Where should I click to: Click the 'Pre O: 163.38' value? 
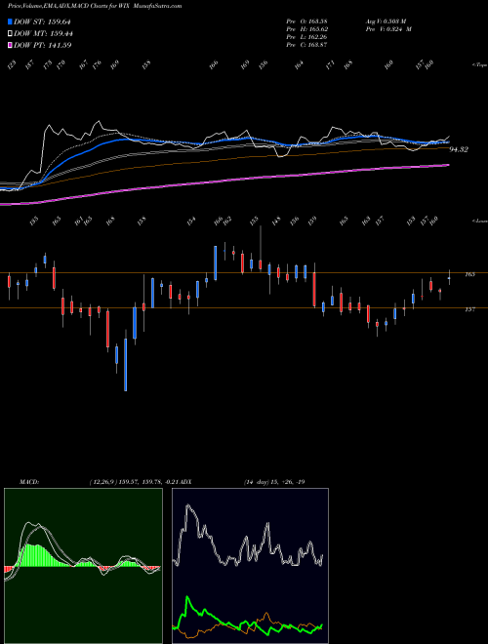(306, 21)
